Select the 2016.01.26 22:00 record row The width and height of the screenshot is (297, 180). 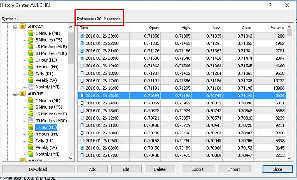[182, 43]
